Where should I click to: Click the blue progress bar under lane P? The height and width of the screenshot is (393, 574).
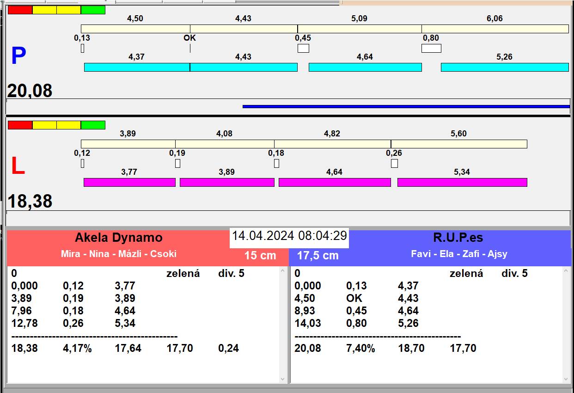pos(406,106)
